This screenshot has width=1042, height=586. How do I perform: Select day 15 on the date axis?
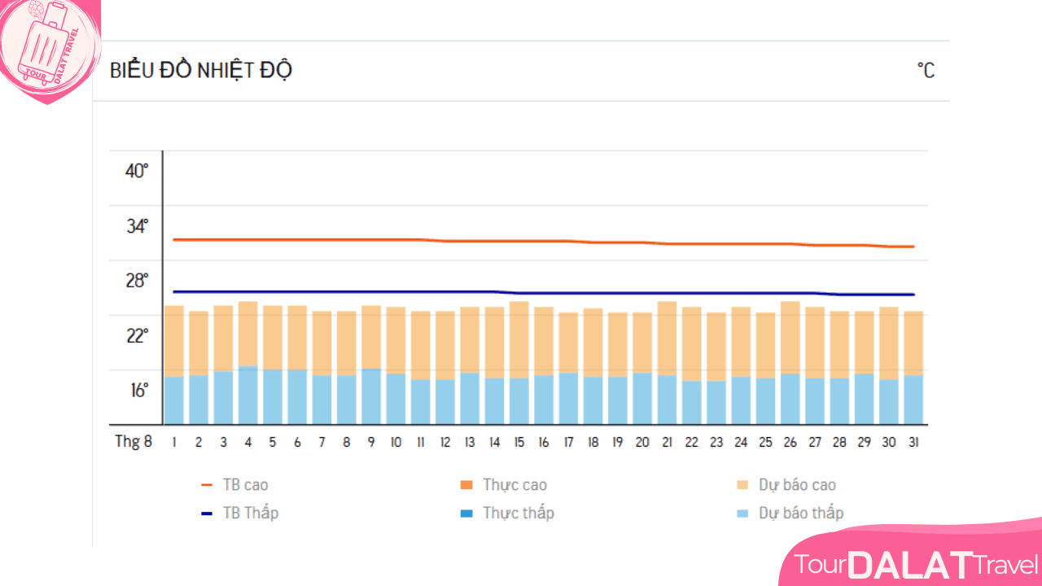[x=519, y=442]
